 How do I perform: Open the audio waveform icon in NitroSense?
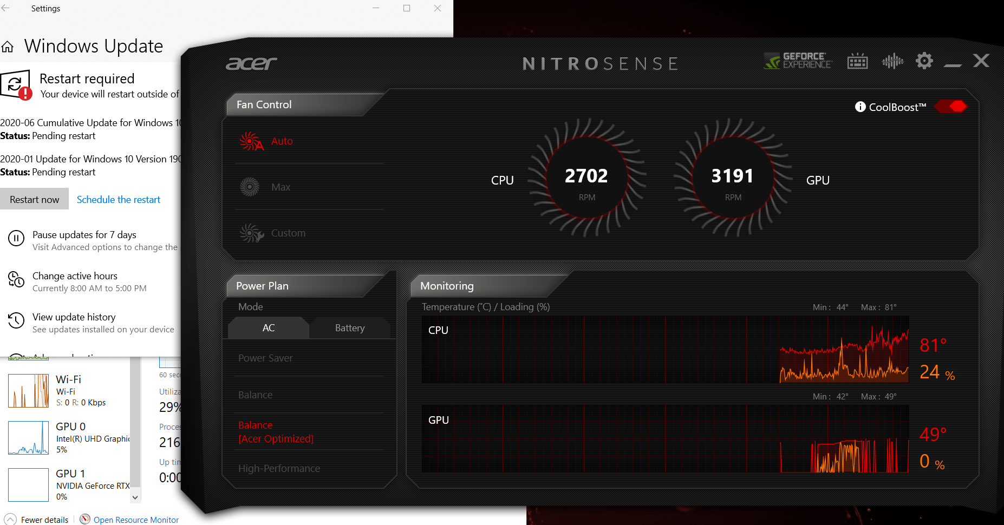pyautogui.click(x=892, y=61)
